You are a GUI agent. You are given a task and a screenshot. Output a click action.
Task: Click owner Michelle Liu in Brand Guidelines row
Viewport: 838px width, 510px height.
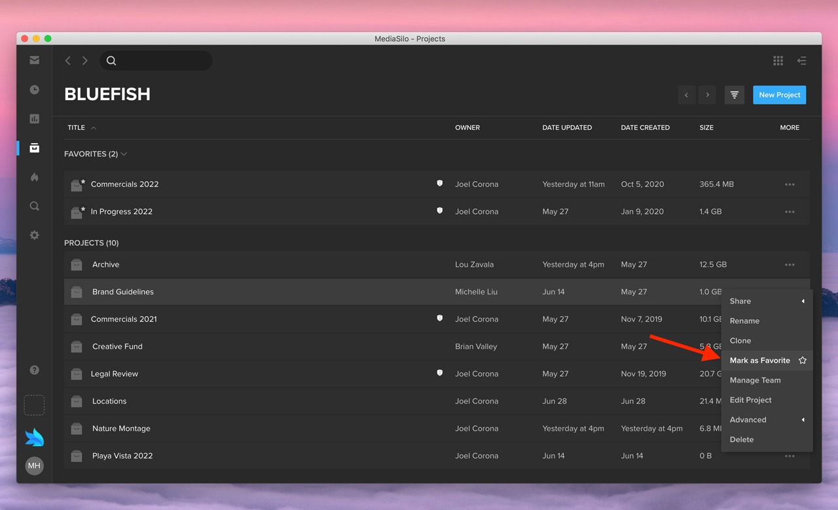477,292
